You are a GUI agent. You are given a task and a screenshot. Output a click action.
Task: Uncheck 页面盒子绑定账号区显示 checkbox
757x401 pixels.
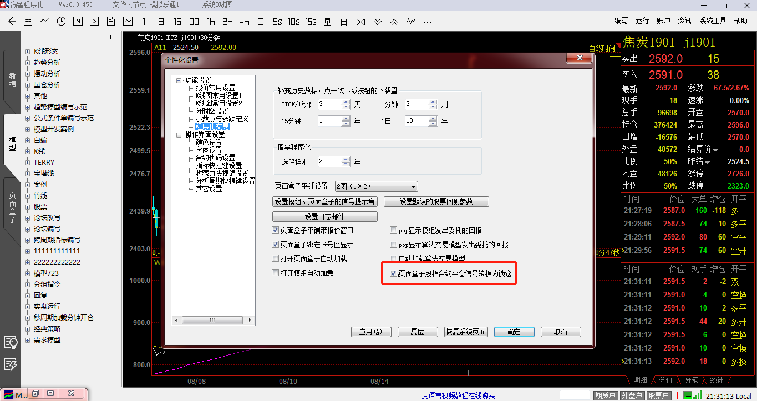(x=276, y=245)
